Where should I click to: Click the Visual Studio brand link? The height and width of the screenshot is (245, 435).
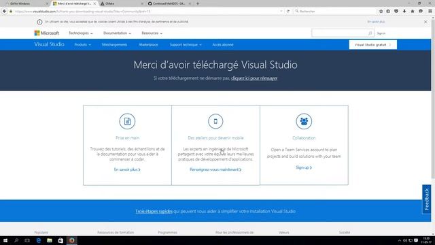point(49,44)
